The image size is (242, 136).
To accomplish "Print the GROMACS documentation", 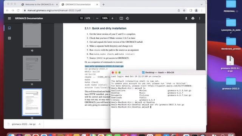I will point(193,19).
